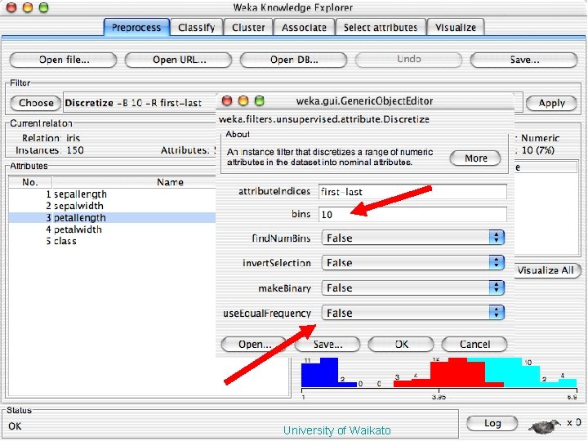Select the petallength attribute row
588x441 pixels.
point(112,218)
